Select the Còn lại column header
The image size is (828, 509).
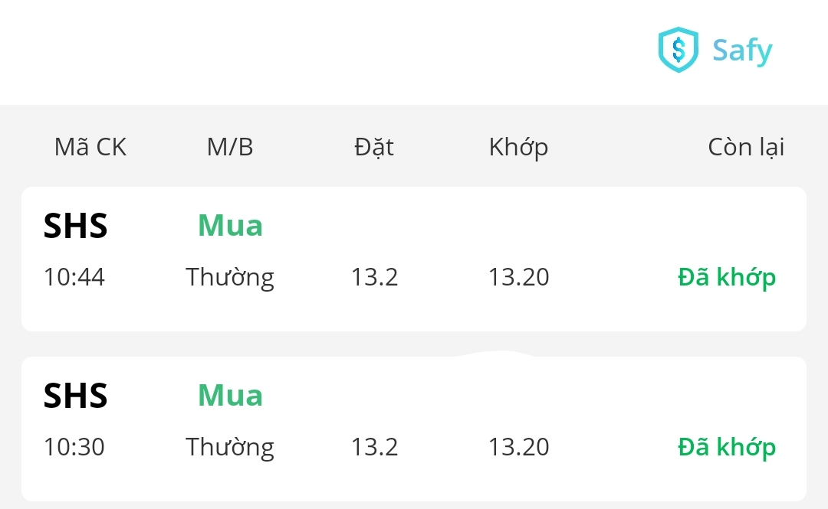click(746, 147)
